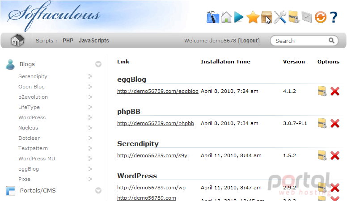
Task: Click the home icon in the gray navigation bar
Action: pyautogui.click(x=17, y=41)
